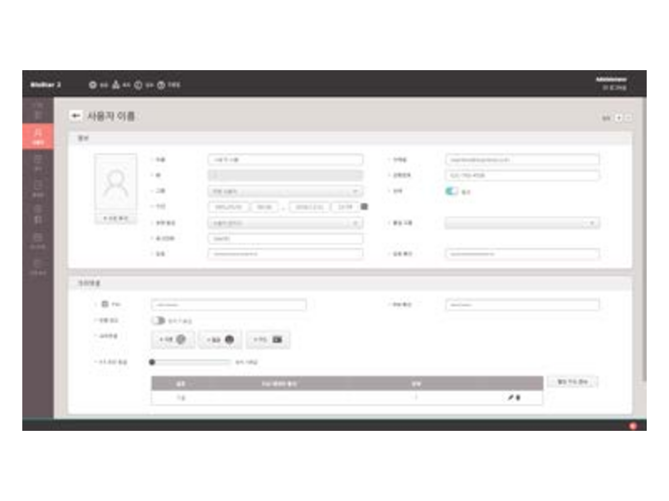Add a card credential
The height and width of the screenshot is (501, 669).
click(268, 340)
